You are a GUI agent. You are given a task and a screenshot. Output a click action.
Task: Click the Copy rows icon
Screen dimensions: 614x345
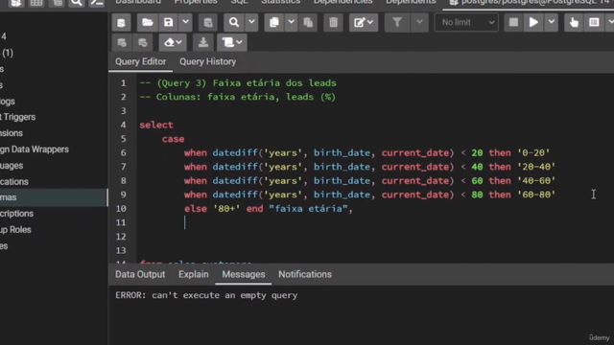pos(274,23)
